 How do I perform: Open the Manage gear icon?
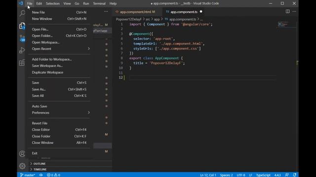22,166
